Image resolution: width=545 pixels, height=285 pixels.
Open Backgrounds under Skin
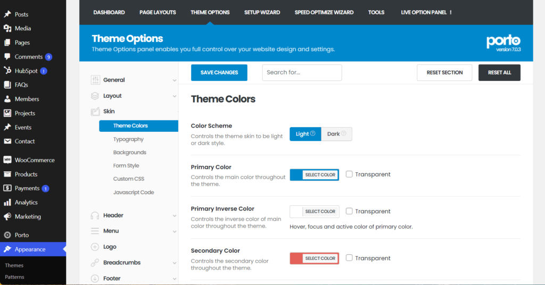coord(130,153)
